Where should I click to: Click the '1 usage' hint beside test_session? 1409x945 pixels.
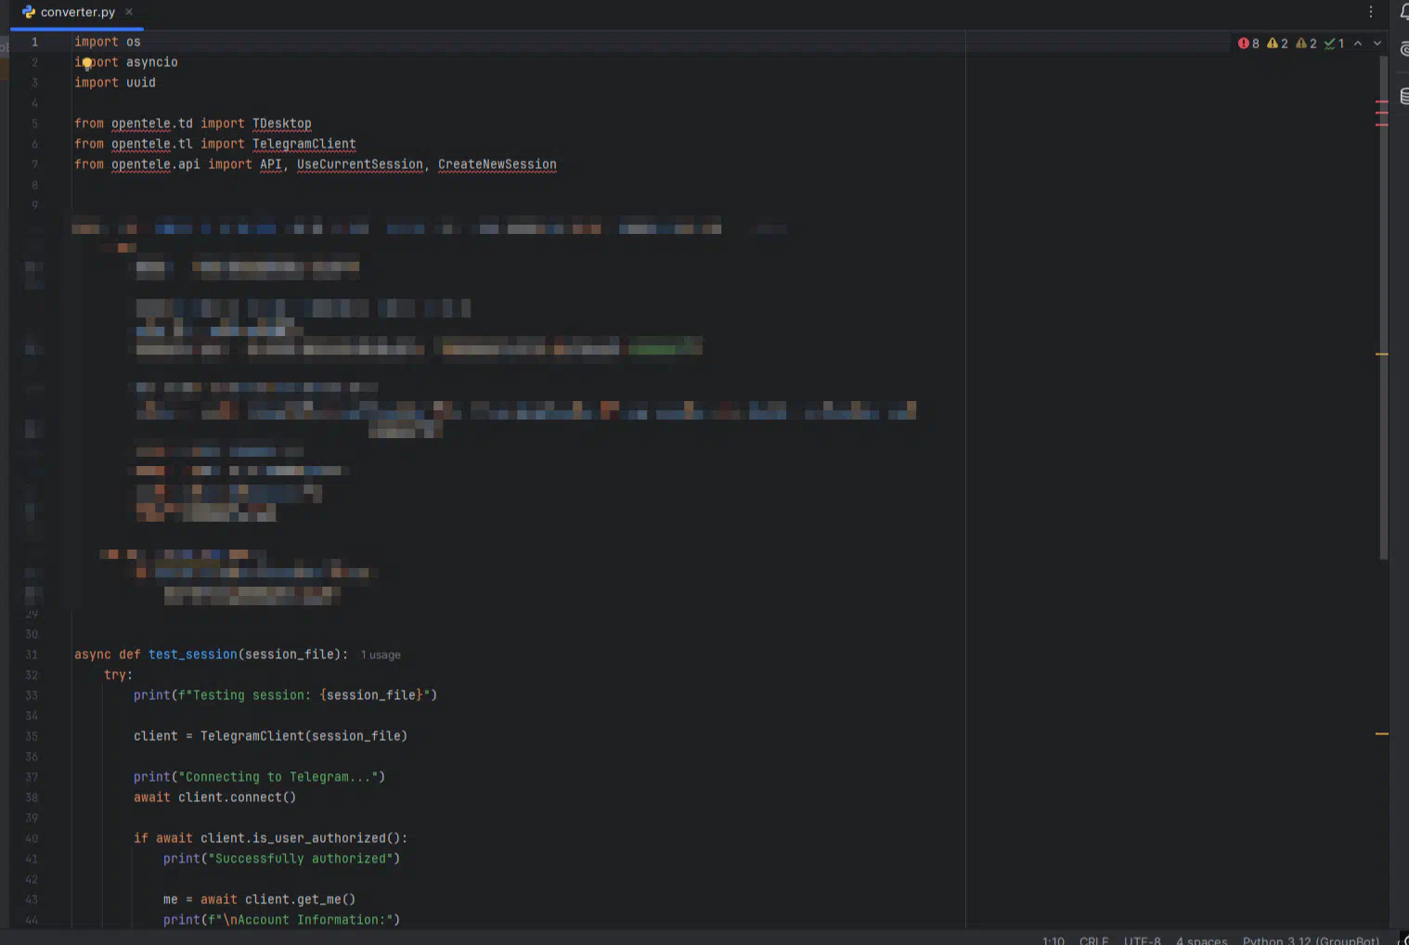pos(381,655)
